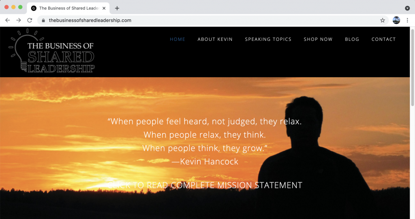Bookmark this page with the star
This screenshot has height=219, width=415.
point(383,20)
